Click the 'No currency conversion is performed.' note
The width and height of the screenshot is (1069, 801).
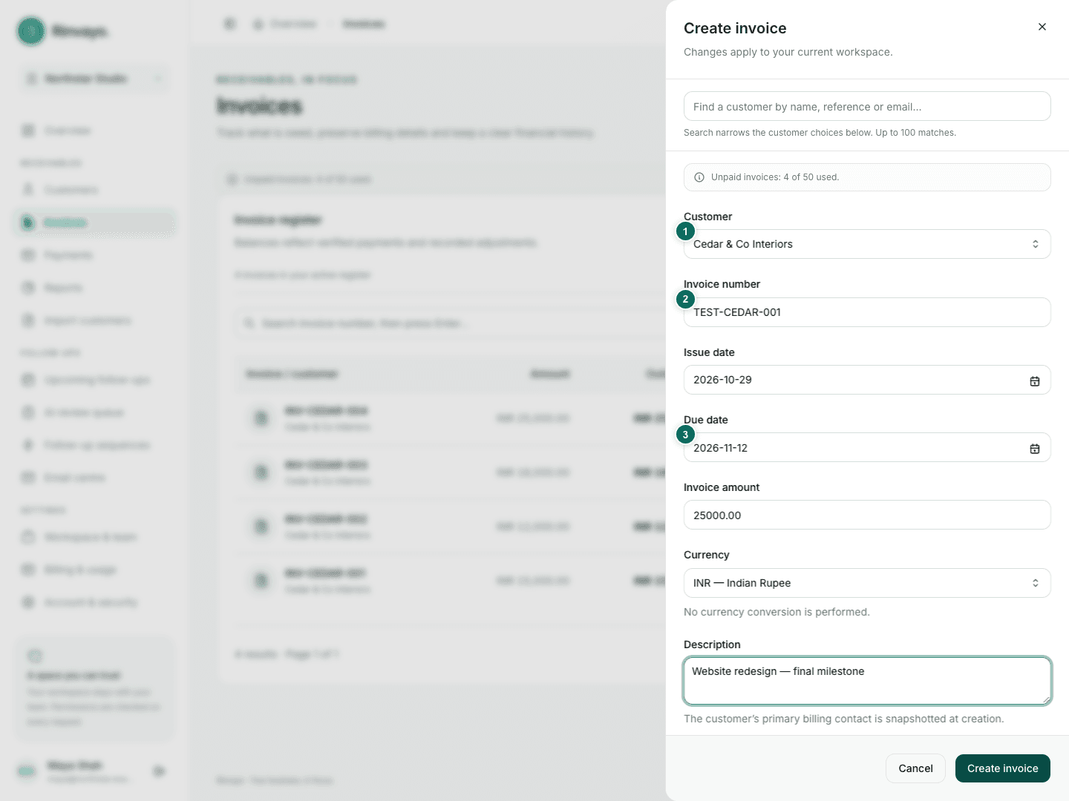(777, 612)
